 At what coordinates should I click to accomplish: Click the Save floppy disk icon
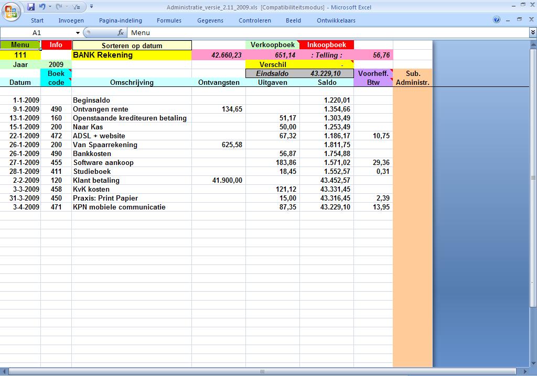[31, 7]
